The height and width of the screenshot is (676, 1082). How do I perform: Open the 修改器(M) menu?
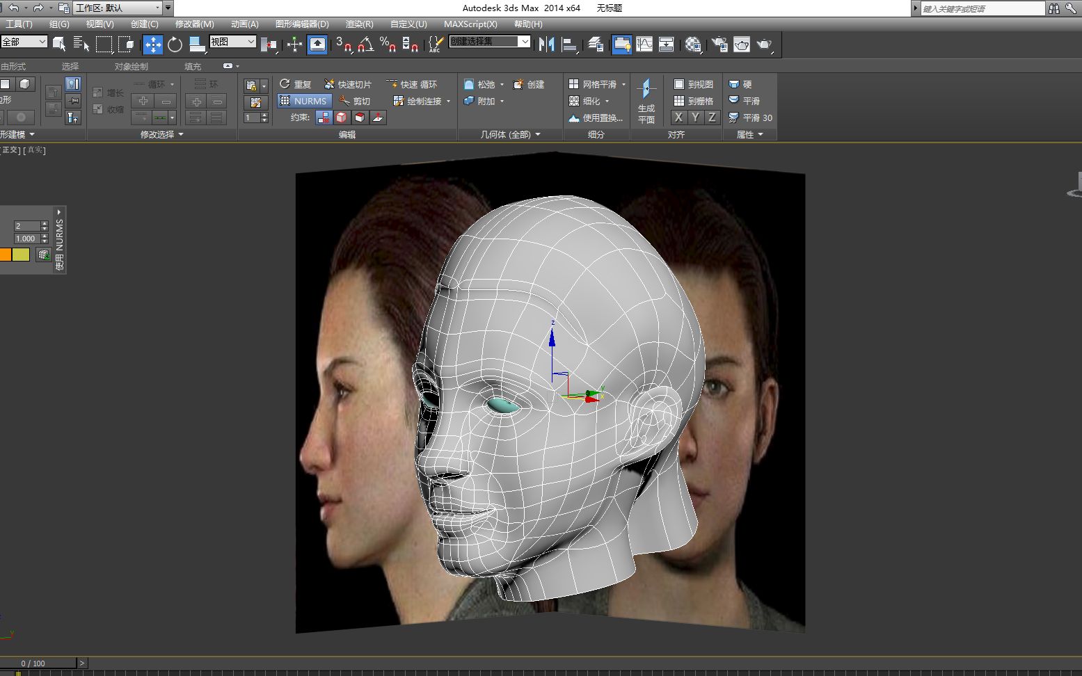tap(194, 24)
